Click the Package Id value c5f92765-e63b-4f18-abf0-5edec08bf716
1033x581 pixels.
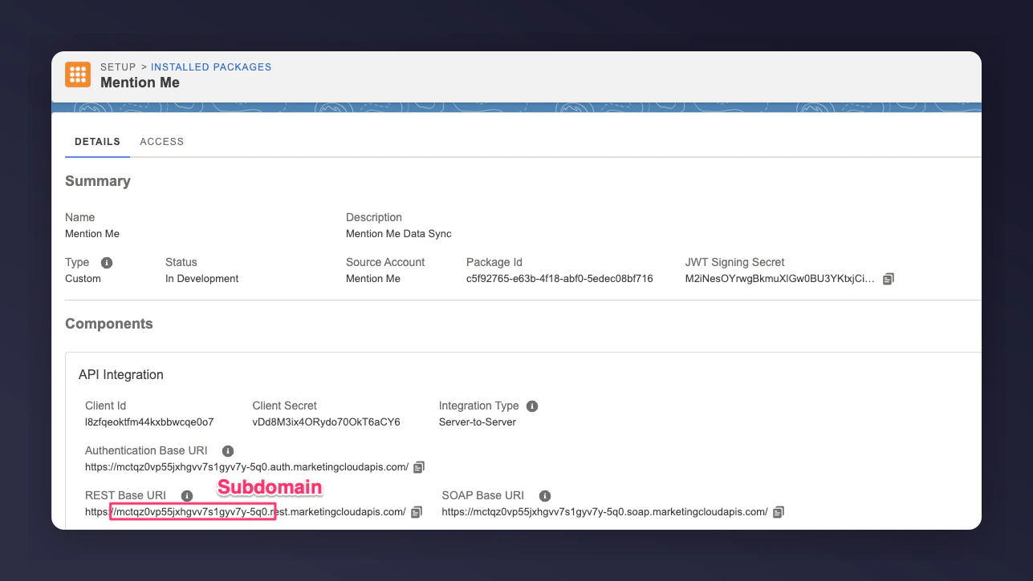(x=559, y=279)
